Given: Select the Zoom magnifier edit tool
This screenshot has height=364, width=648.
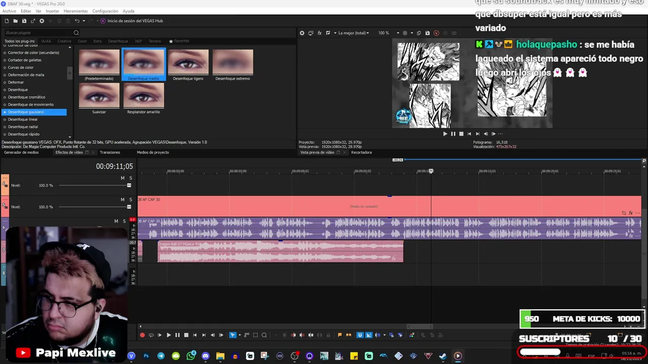Looking at the screenshot, I should tap(264, 335).
